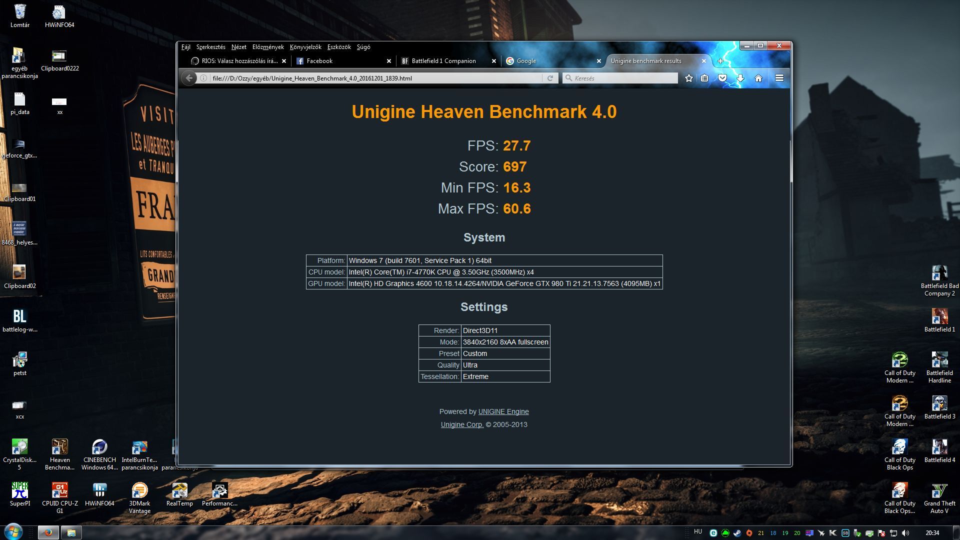Viewport: 960px width, 540px height.
Task: Select the IntelBurnTe... parancsikonja shortcut
Action: [x=139, y=454]
